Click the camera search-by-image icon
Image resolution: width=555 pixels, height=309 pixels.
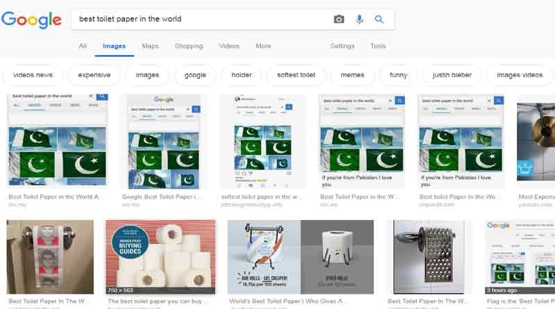click(x=339, y=19)
